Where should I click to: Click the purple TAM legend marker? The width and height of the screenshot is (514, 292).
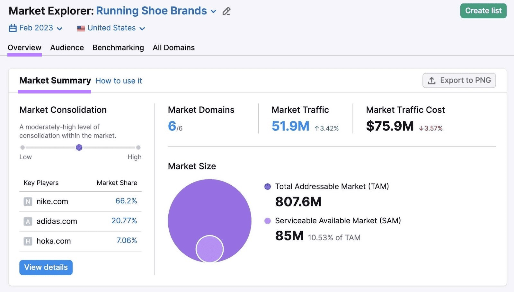point(267,186)
